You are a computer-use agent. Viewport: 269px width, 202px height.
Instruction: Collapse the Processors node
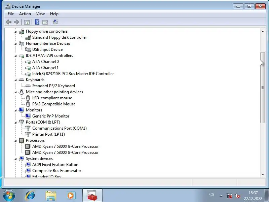(x=15, y=141)
